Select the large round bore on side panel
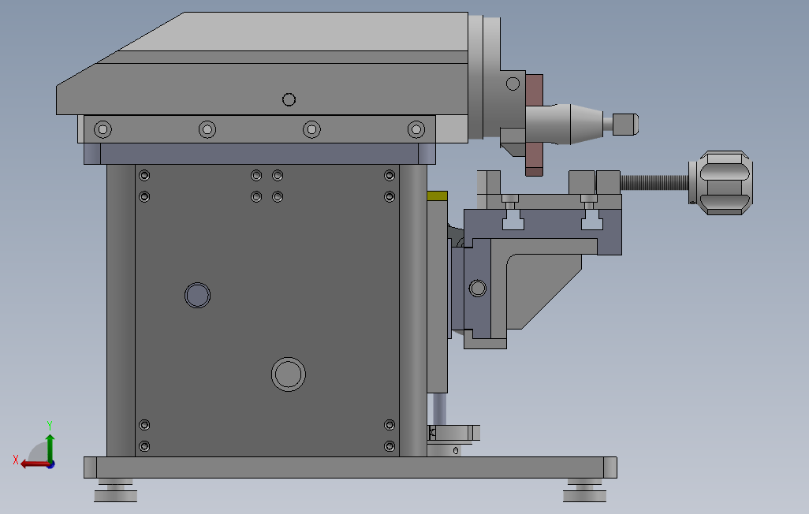809x514 pixels. click(289, 374)
